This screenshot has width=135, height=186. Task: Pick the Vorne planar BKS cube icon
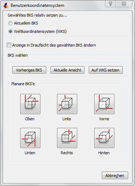(104, 104)
